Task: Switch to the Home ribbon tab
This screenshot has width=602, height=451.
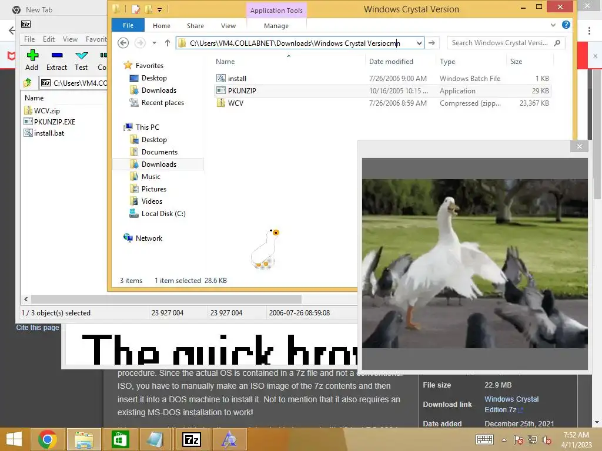Action: point(162,26)
